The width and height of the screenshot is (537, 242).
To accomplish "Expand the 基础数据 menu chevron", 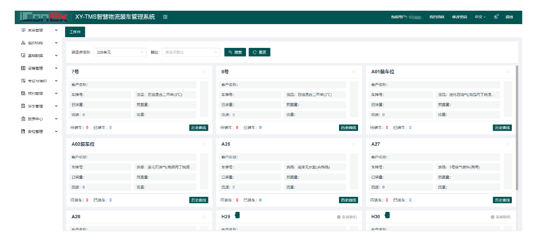I will pos(56,56).
